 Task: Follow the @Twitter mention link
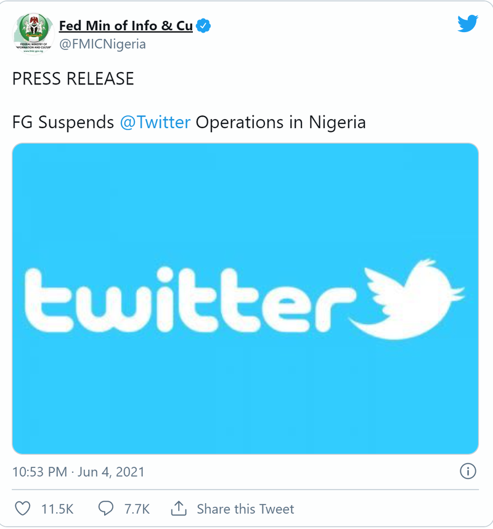155,122
